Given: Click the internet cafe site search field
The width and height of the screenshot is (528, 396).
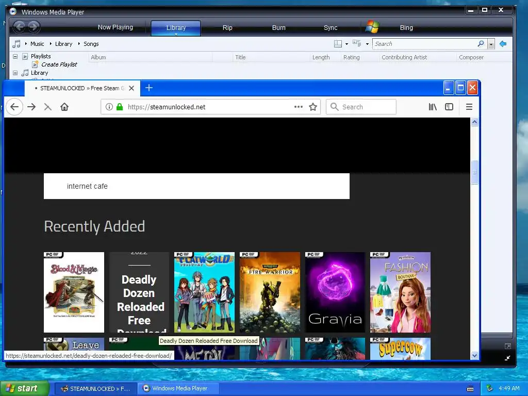Looking at the screenshot, I should pos(196,186).
